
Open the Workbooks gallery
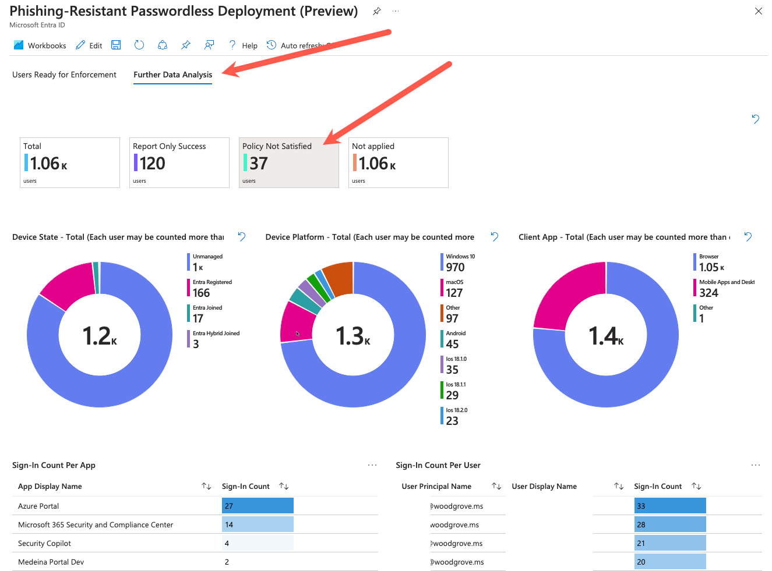point(40,45)
